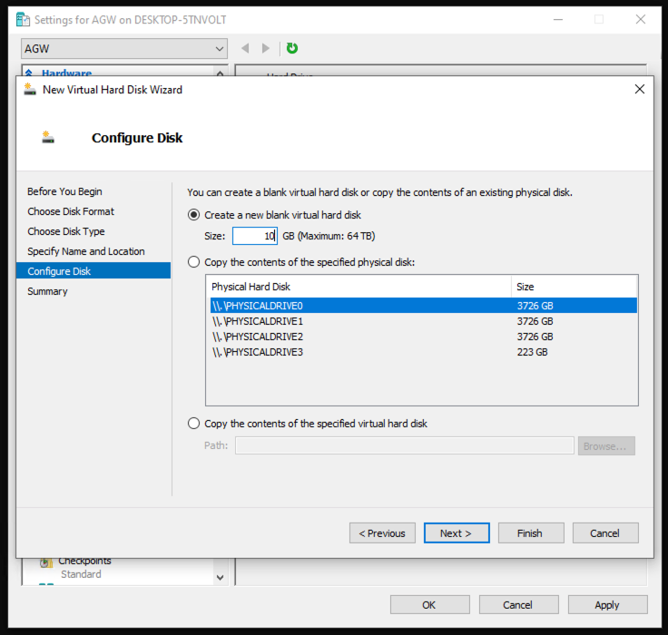668x635 pixels.
Task: Click the green refresh icon in Settings toolbar
Action: point(292,48)
